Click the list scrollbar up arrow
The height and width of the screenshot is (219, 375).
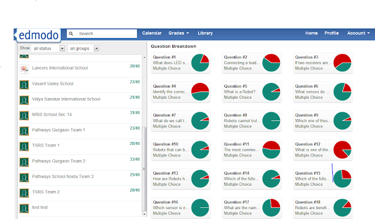point(144,57)
